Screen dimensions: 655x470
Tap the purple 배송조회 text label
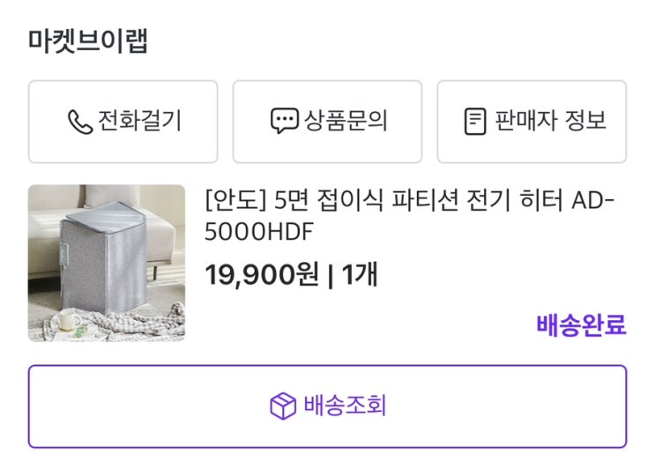[345, 406]
